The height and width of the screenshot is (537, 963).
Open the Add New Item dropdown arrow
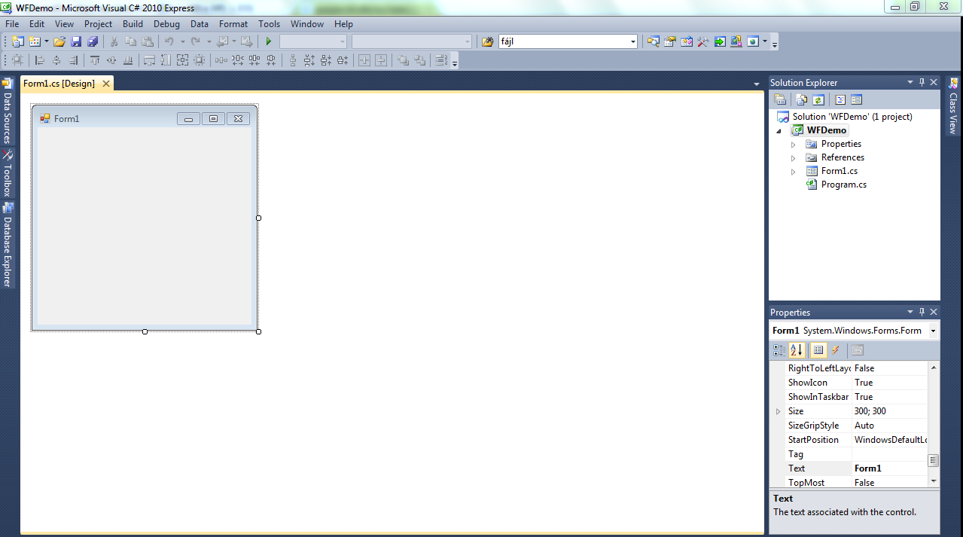47,41
